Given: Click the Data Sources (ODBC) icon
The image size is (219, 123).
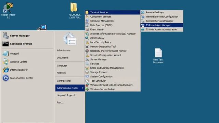Looking at the screenshot, I should [x=87, y=25].
